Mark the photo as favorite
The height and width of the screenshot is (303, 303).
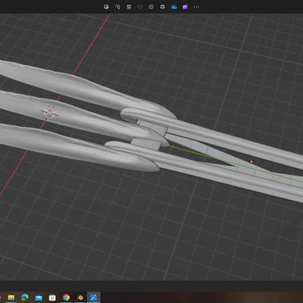(140, 7)
